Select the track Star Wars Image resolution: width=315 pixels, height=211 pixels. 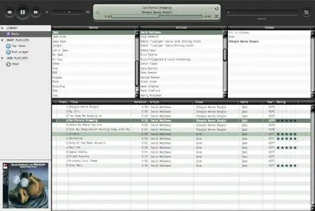pyautogui.click(x=181, y=166)
